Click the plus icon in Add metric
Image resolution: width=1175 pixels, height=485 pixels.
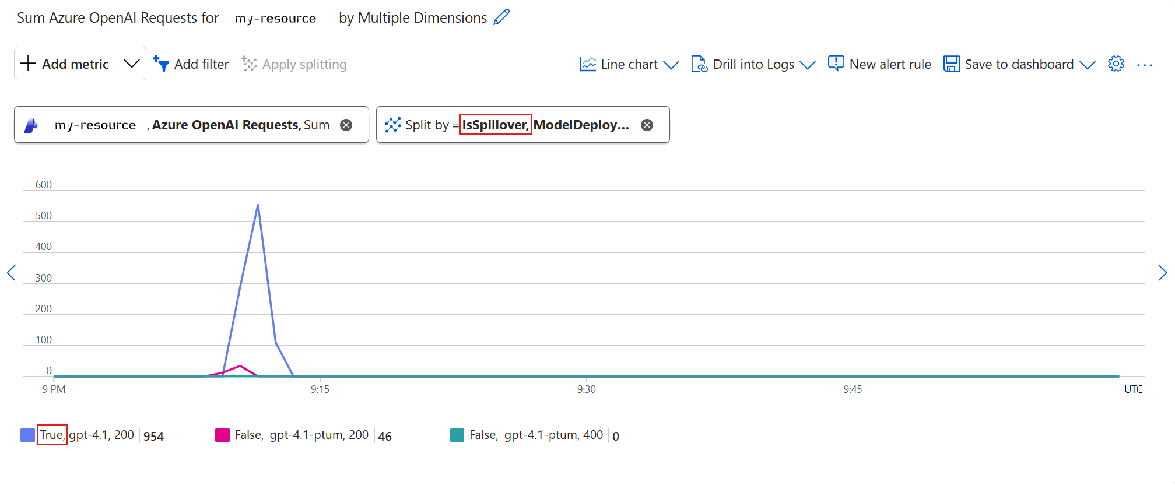[x=28, y=64]
